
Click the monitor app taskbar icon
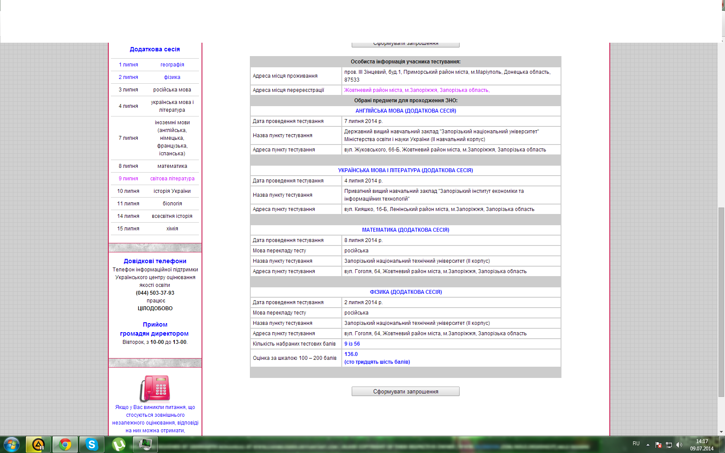pos(145,444)
